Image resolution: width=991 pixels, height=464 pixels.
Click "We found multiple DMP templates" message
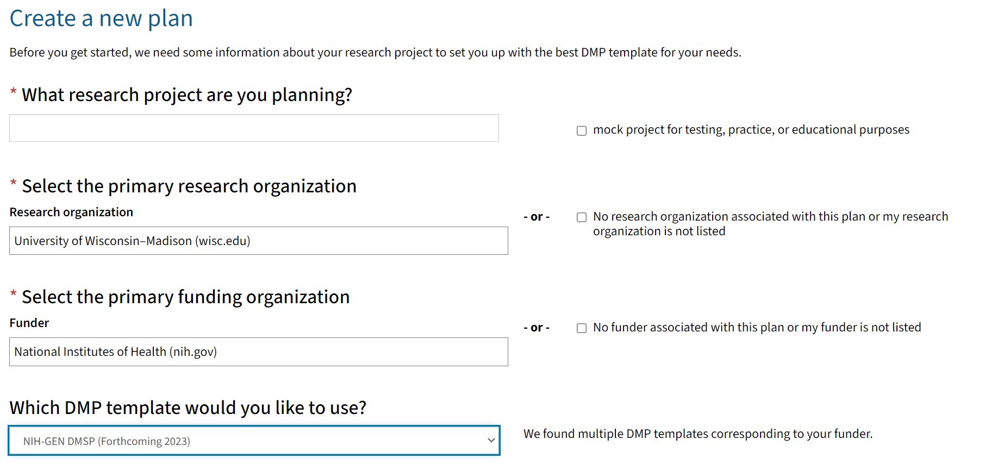(x=697, y=434)
